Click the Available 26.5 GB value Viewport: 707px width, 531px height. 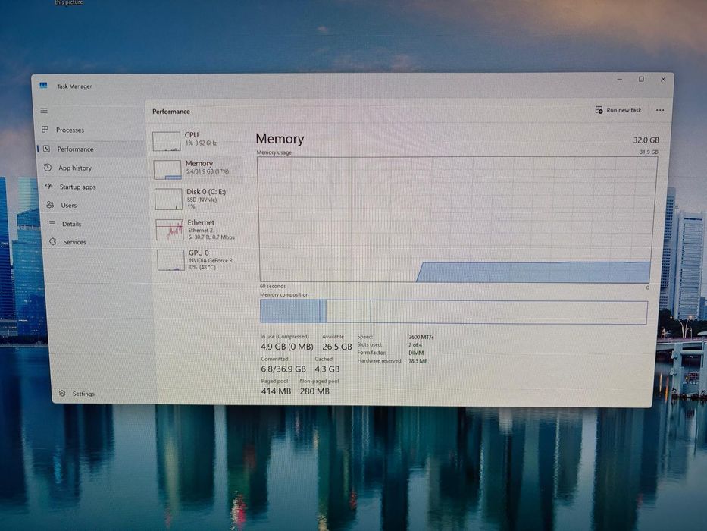pyautogui.click(x=336, y=347)
